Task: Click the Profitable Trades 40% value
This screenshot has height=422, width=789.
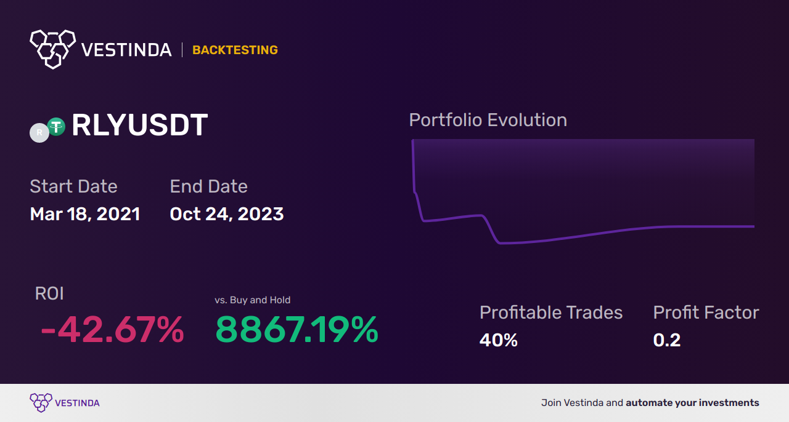Action: (499, 340)
